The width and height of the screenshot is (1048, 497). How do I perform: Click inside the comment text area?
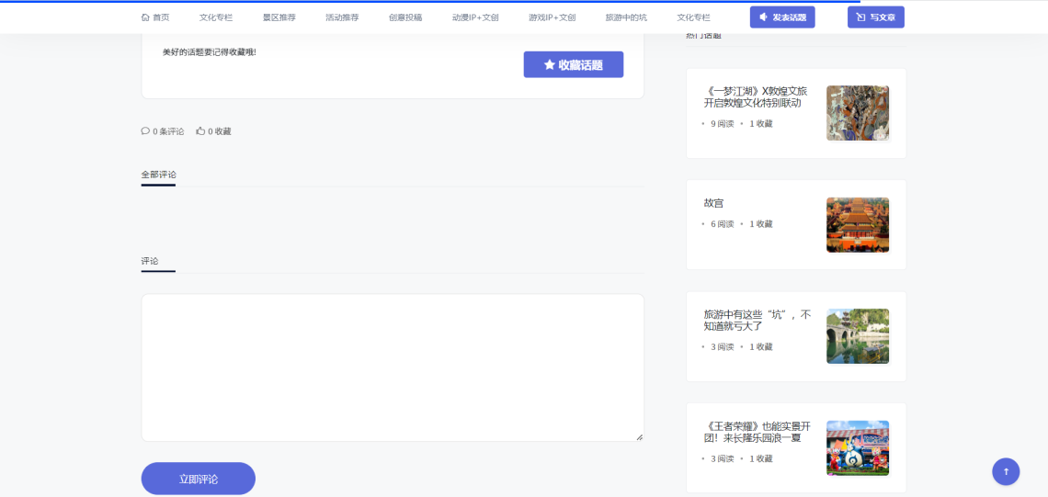click(x=393, y=367)
